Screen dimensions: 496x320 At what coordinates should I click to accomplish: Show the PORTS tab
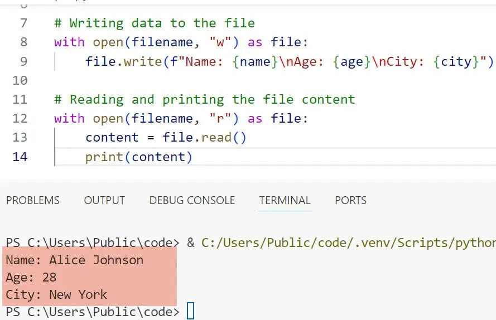350,200
